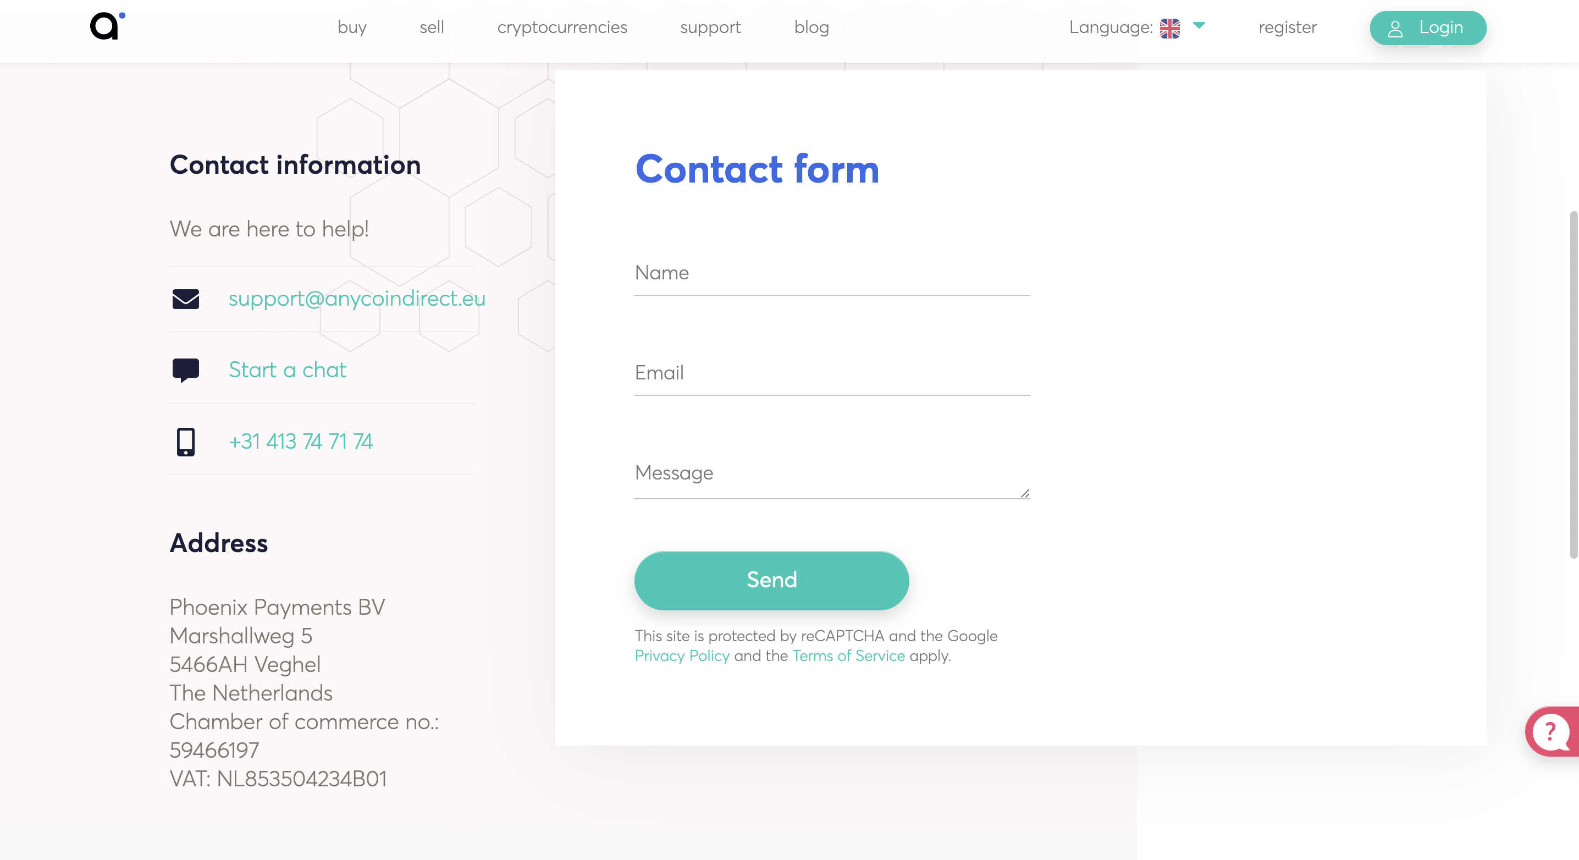Click the blog navigation menu item

(810, 26)
